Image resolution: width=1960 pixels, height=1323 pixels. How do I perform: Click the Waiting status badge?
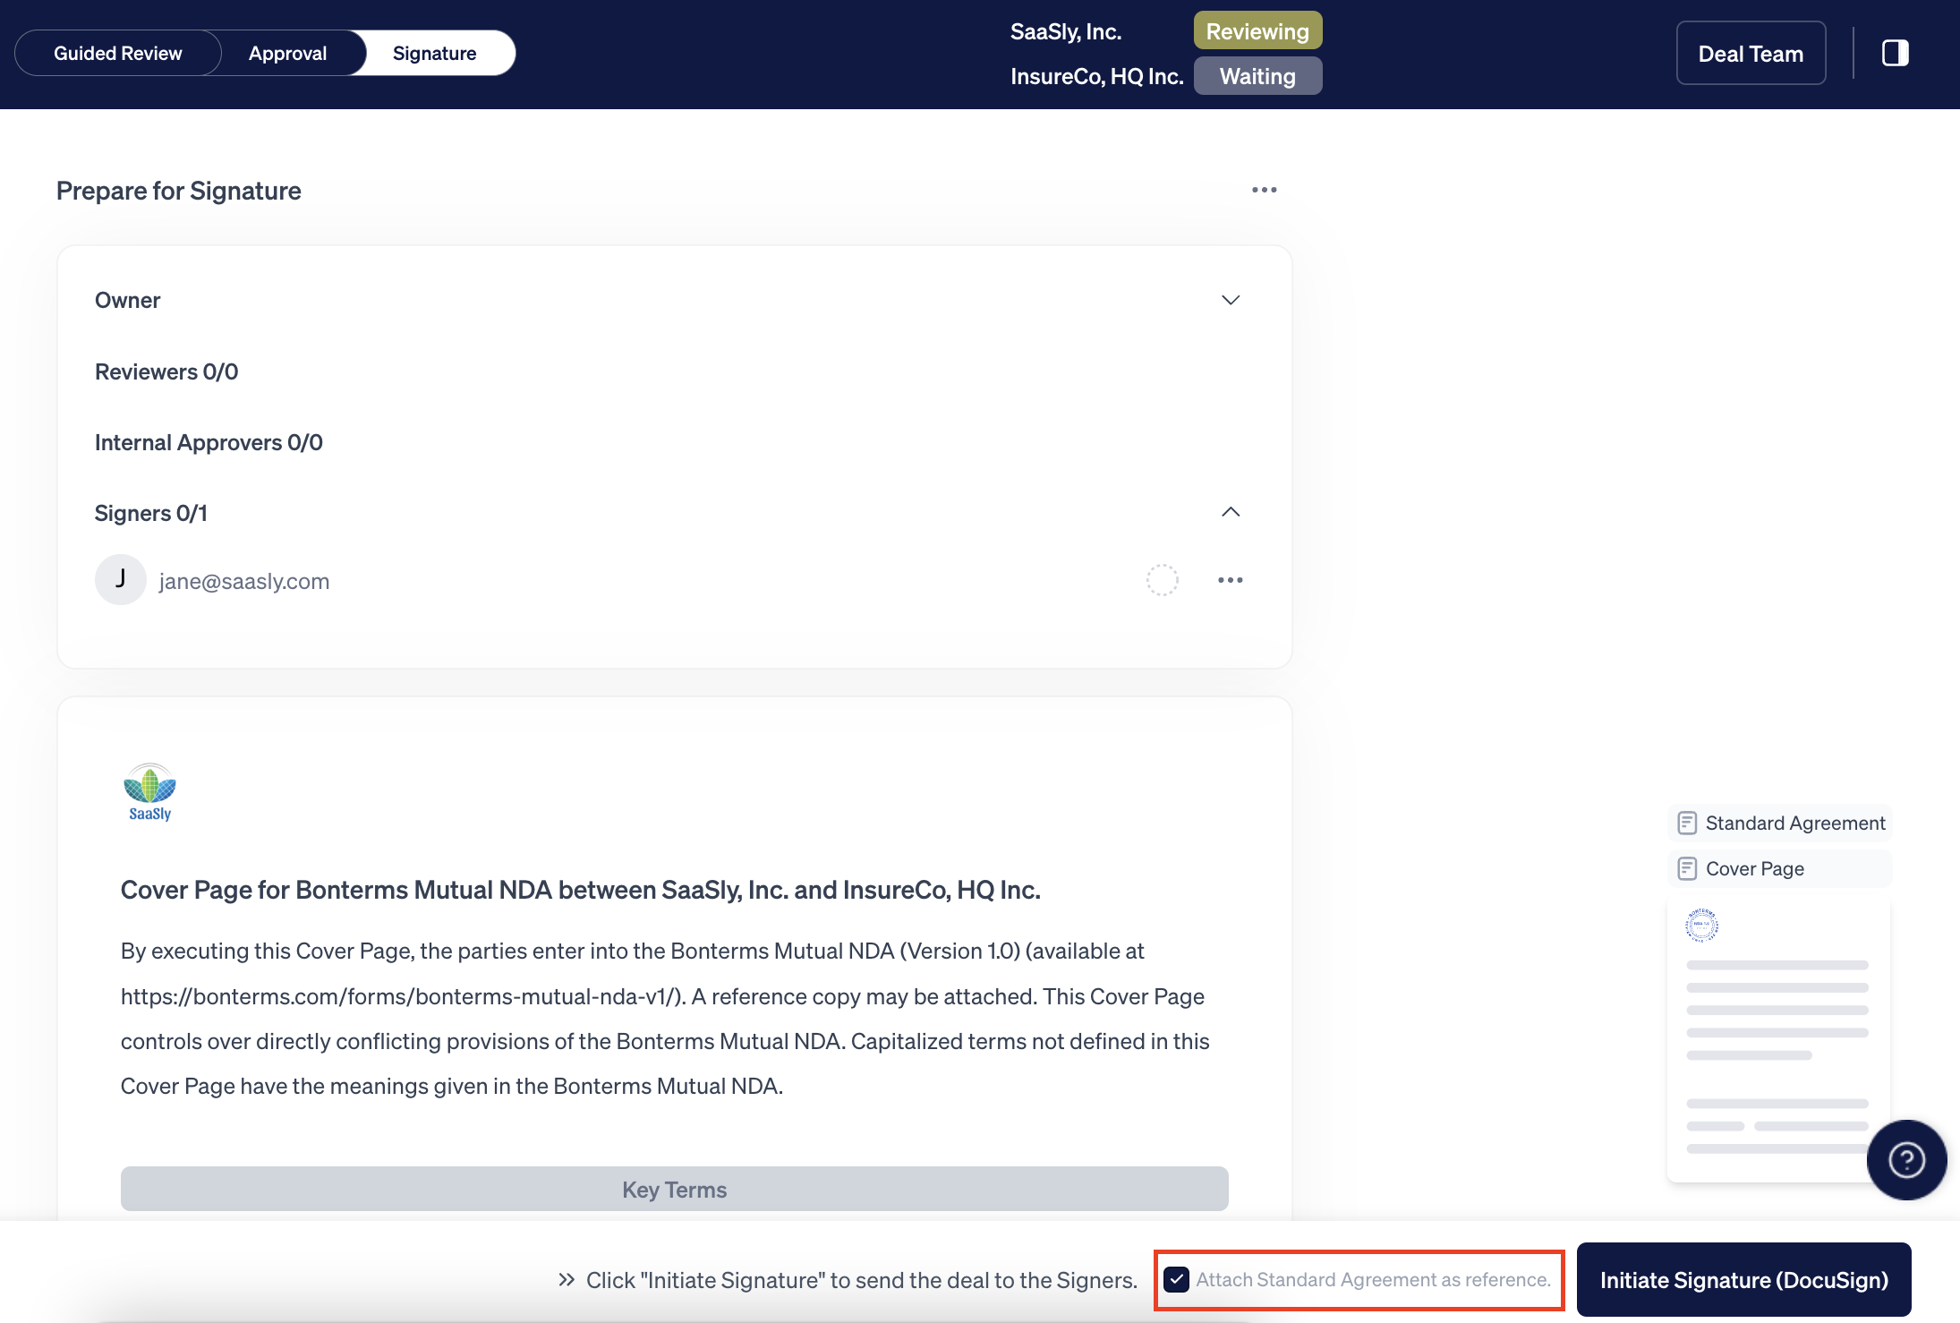click(x=1257, y=76)
